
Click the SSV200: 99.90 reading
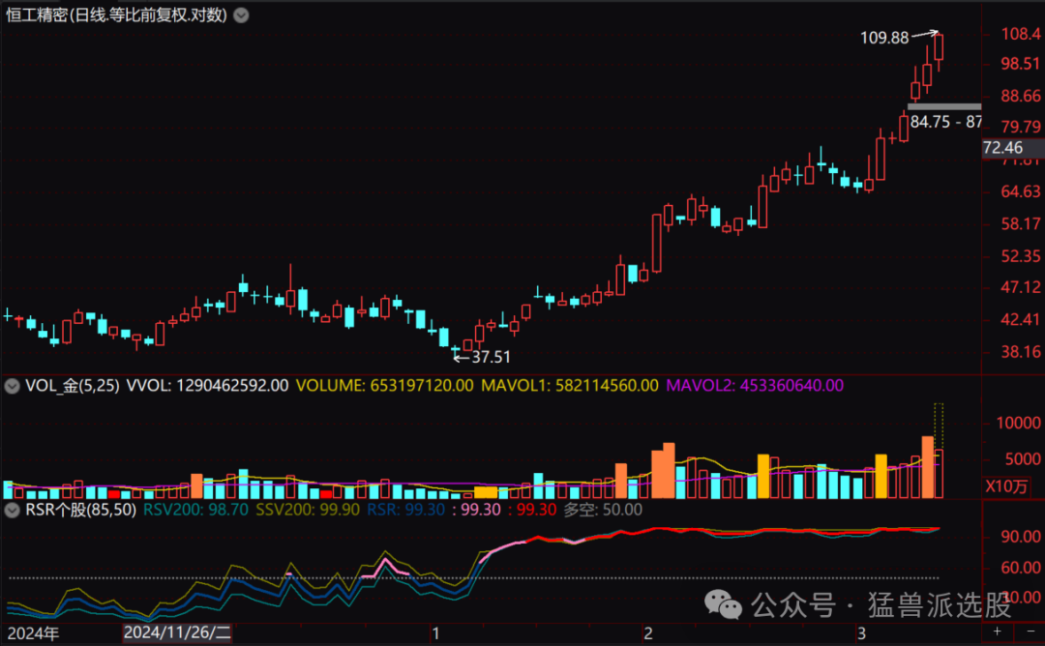[308, 511]
